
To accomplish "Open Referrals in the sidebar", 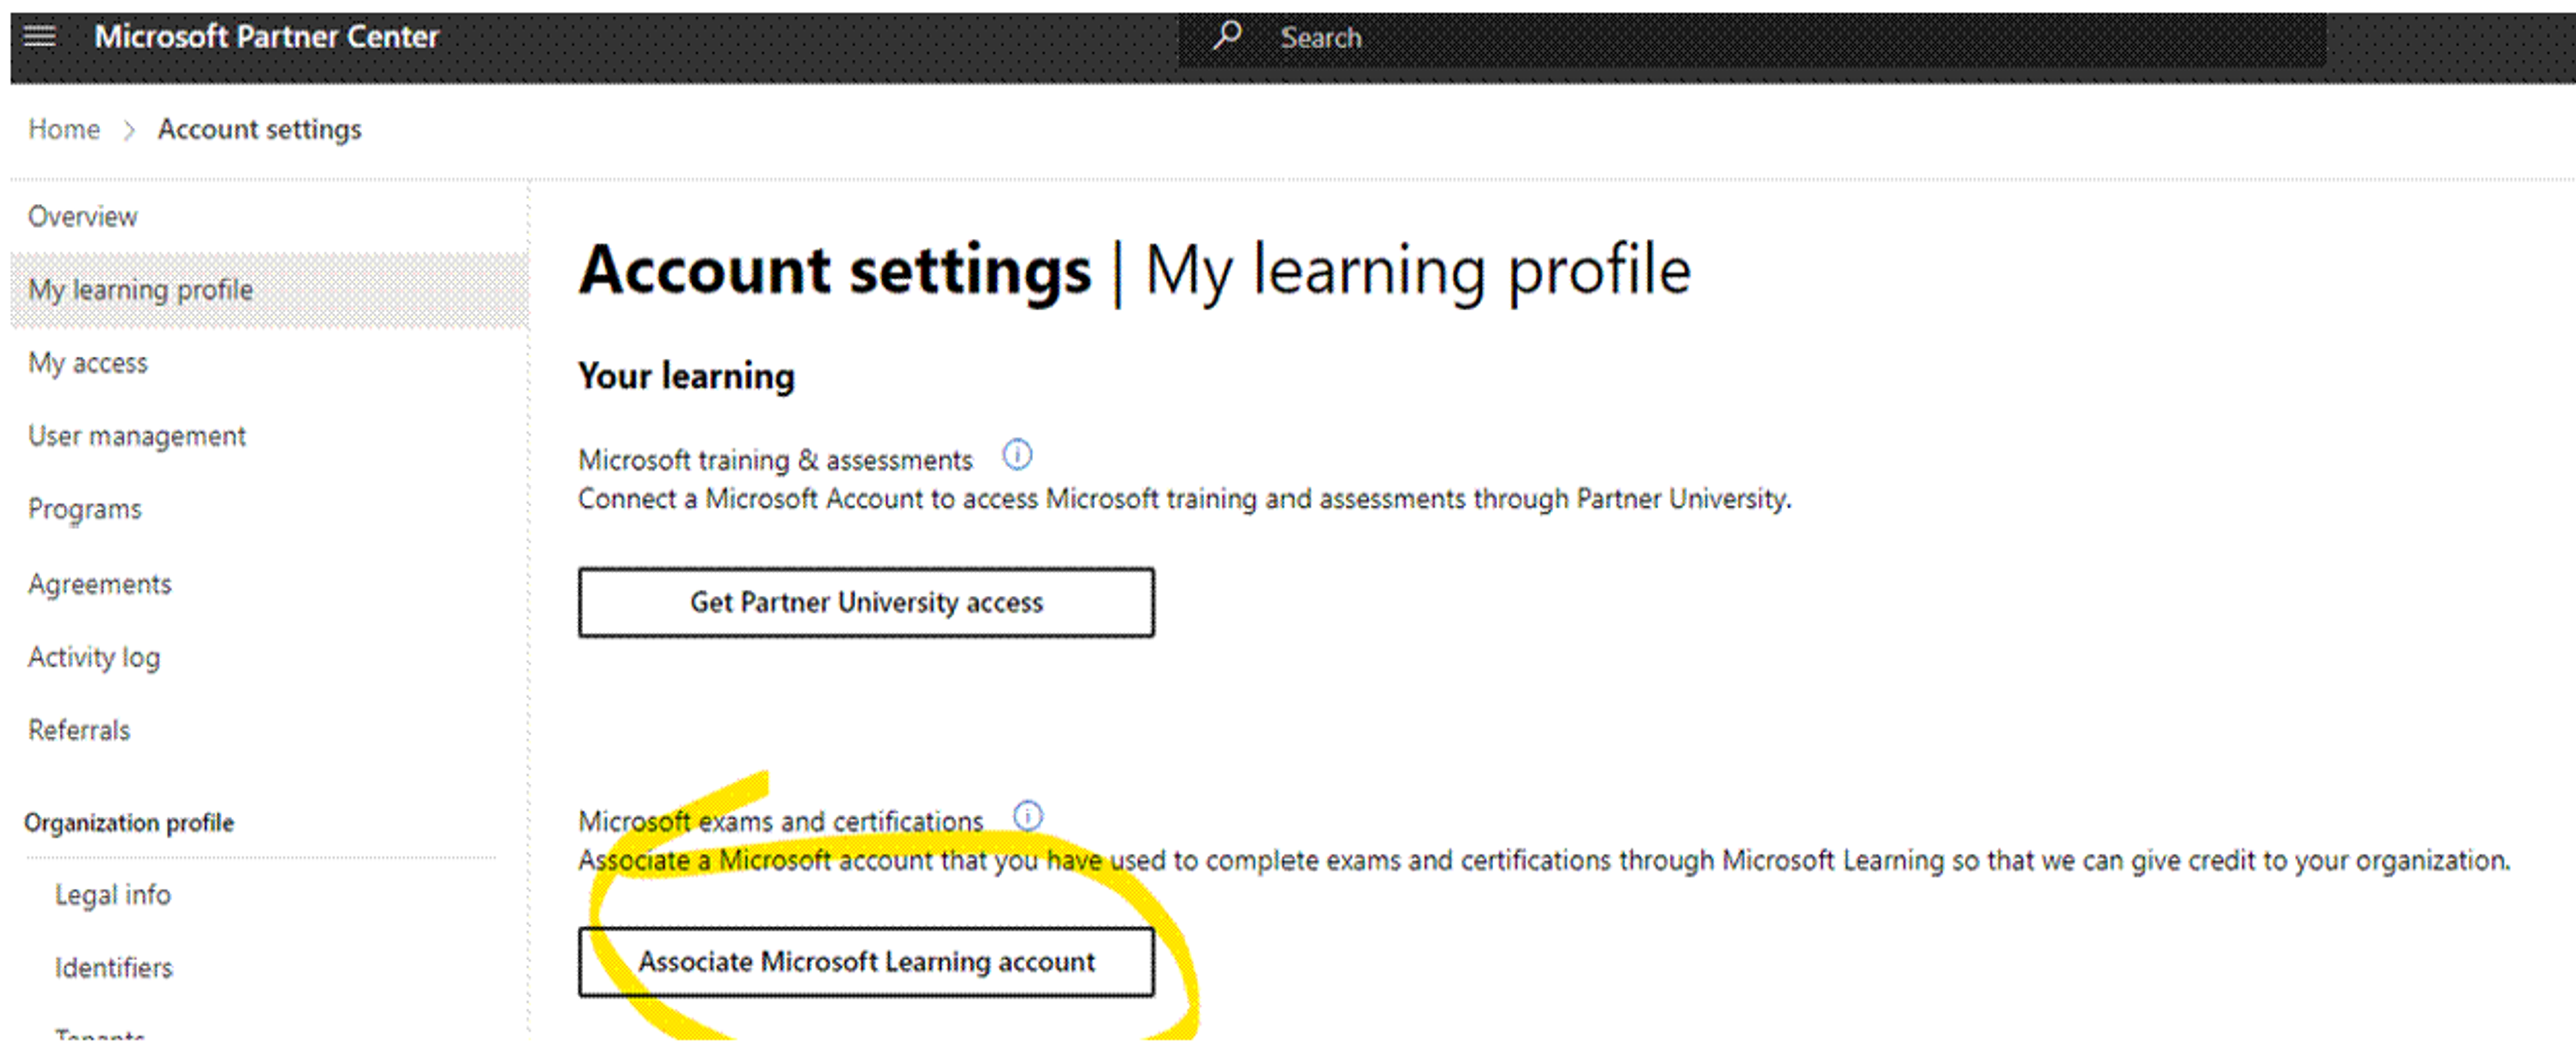I will pyautogui.click(x=79, y=730).
